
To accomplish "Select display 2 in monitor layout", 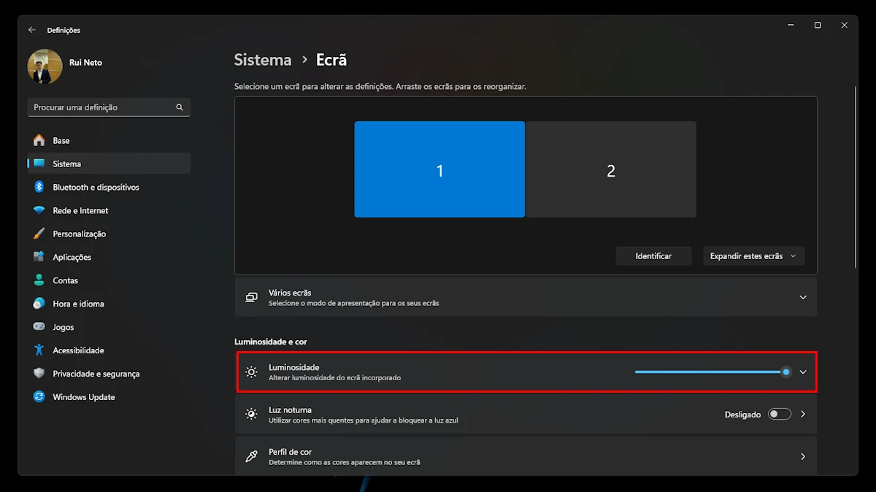I will 611,169.
